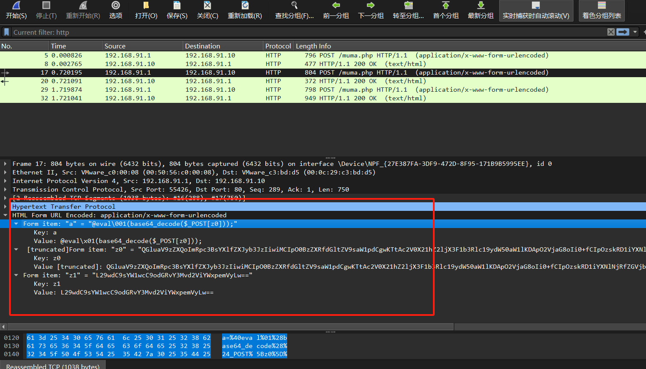This screenshot has height=369, width=646.
Task: Select packet 29 with length 798
Action: [323, 90]
